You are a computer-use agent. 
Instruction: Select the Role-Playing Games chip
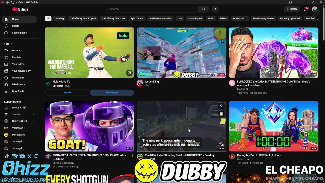[263, 19]
